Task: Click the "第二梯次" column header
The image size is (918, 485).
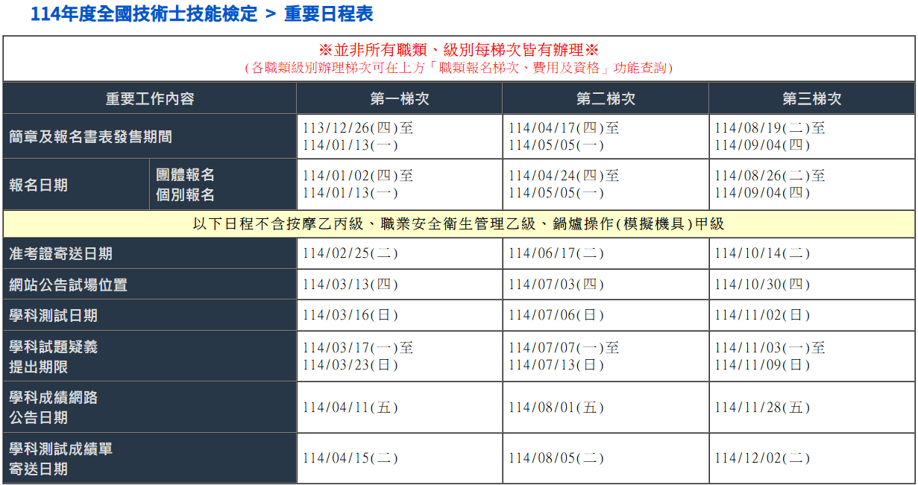Action: [606, 98]
